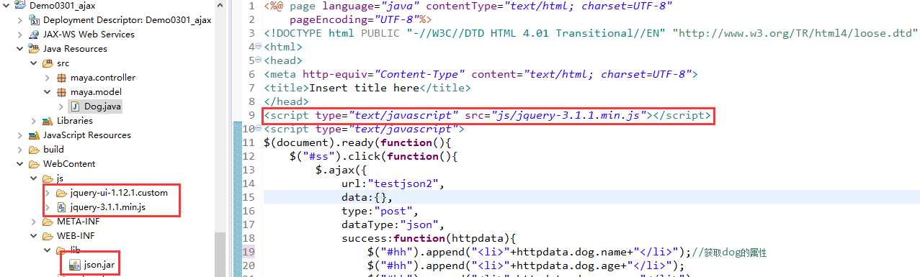Click the Deployment Descriptor icon
920x277 pixels.
[x=35, y=19]
